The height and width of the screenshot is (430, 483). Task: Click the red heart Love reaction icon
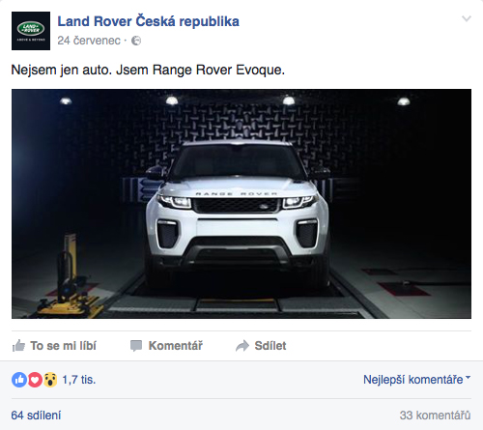pos(35,380)
